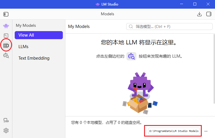Click the models directory path button
215x138 pixels.
click(x=174, y=131)
